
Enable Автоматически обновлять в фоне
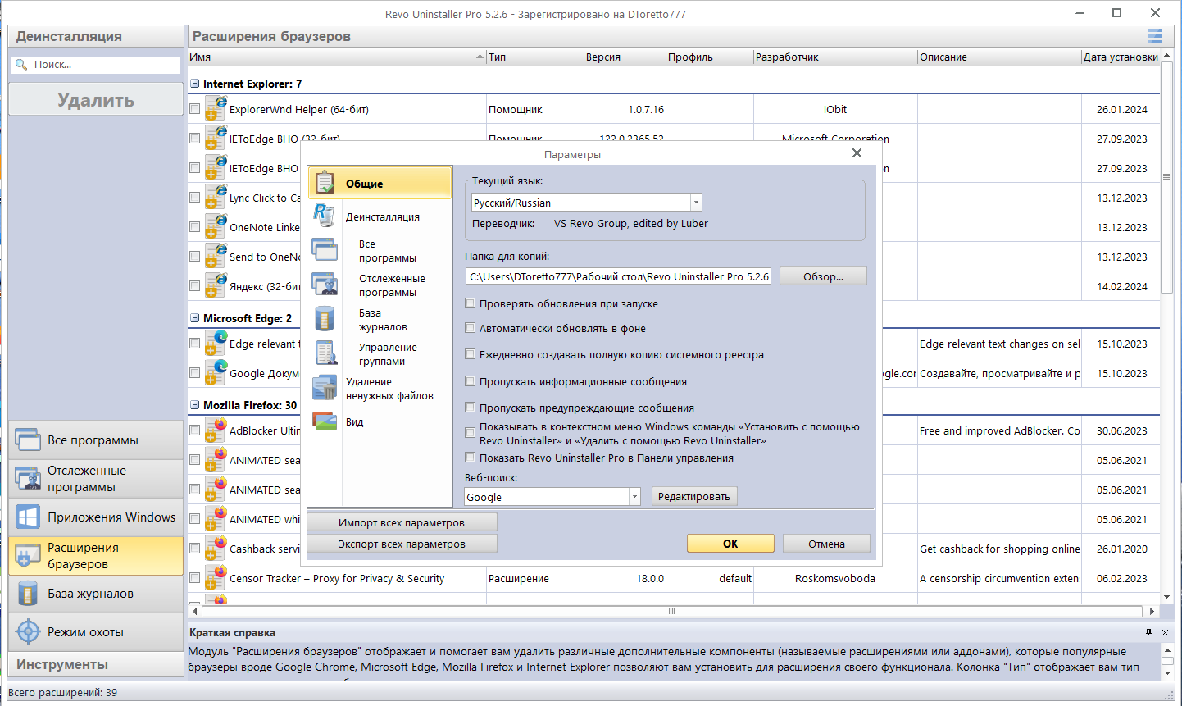(x=471, y=328)
